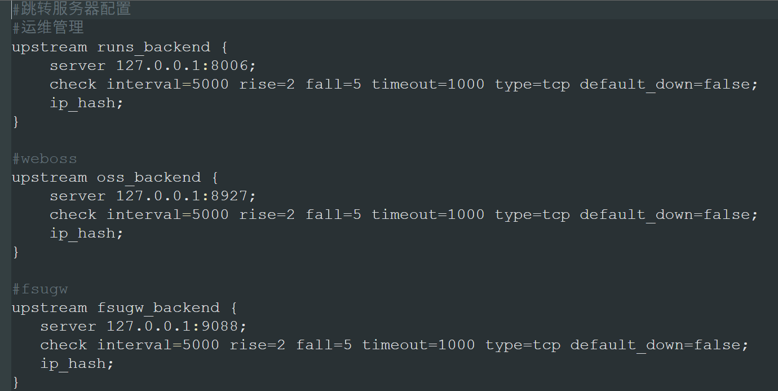Click "rise=2" in the oss_backend check line
The width and height of the screenshot is (778, 391).
click(x=267, y=214)
